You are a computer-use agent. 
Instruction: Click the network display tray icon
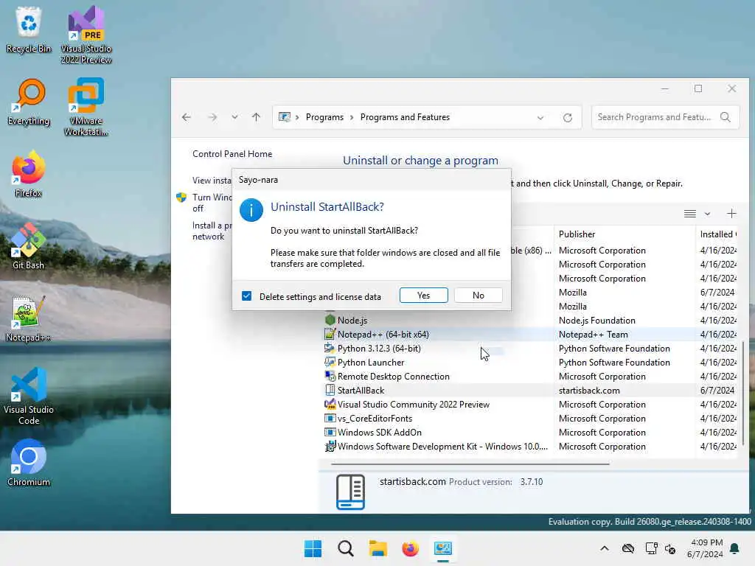pyautogui.click(x=651, y=548)
